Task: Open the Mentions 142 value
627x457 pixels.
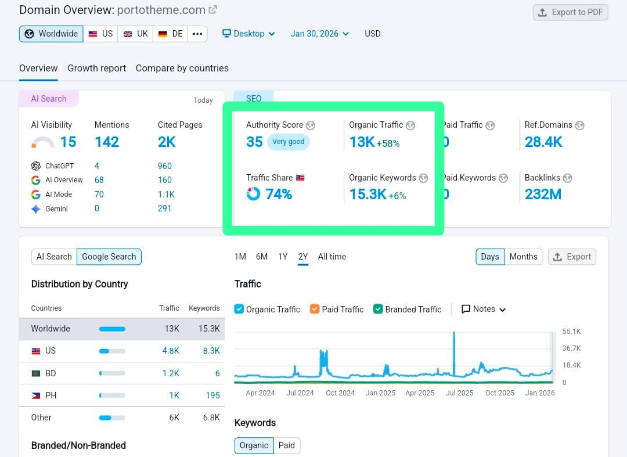Action: point(107,142)
